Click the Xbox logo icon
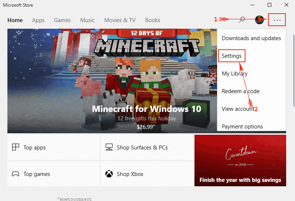The image size is (295, 201). pos(109,174)
